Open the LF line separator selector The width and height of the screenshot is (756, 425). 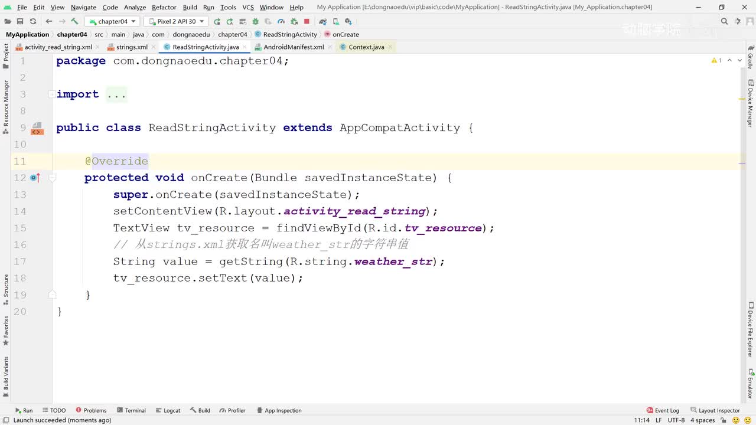point(658,420)
